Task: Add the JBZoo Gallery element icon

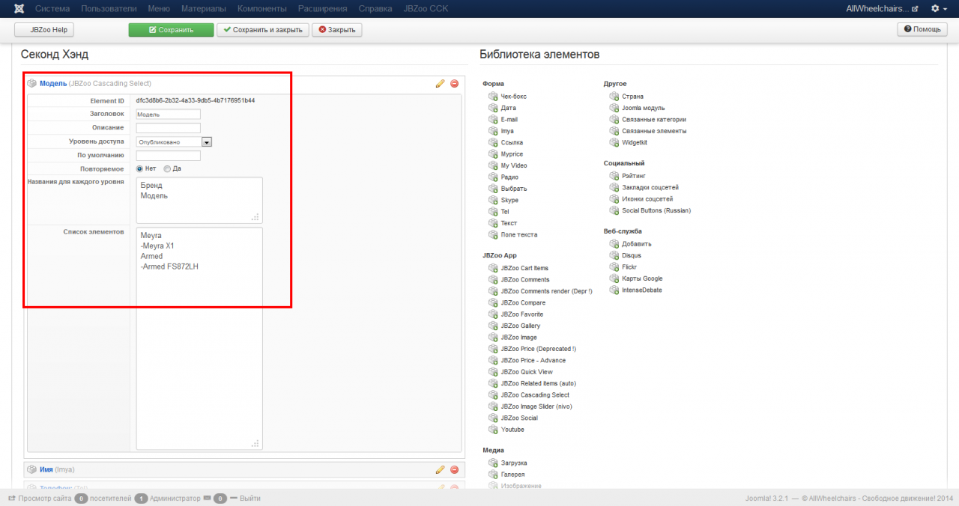Action: pos(493,326)
